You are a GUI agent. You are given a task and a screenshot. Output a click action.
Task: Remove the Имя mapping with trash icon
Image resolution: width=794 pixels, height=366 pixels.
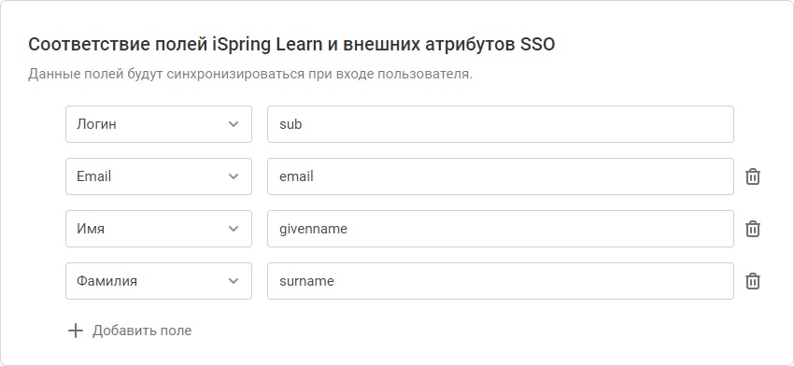753,229
